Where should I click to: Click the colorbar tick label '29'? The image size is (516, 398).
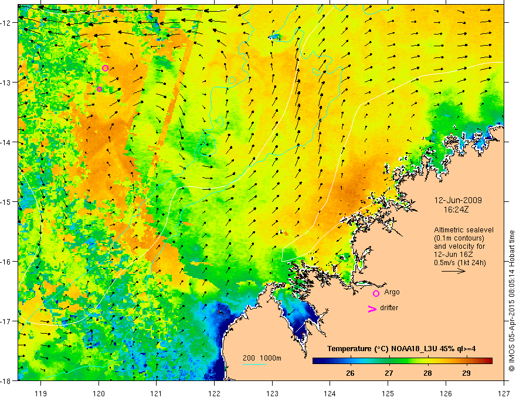click(x=466, y=373)
